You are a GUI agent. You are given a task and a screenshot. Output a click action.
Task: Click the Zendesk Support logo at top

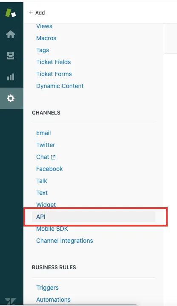(11, 13)
